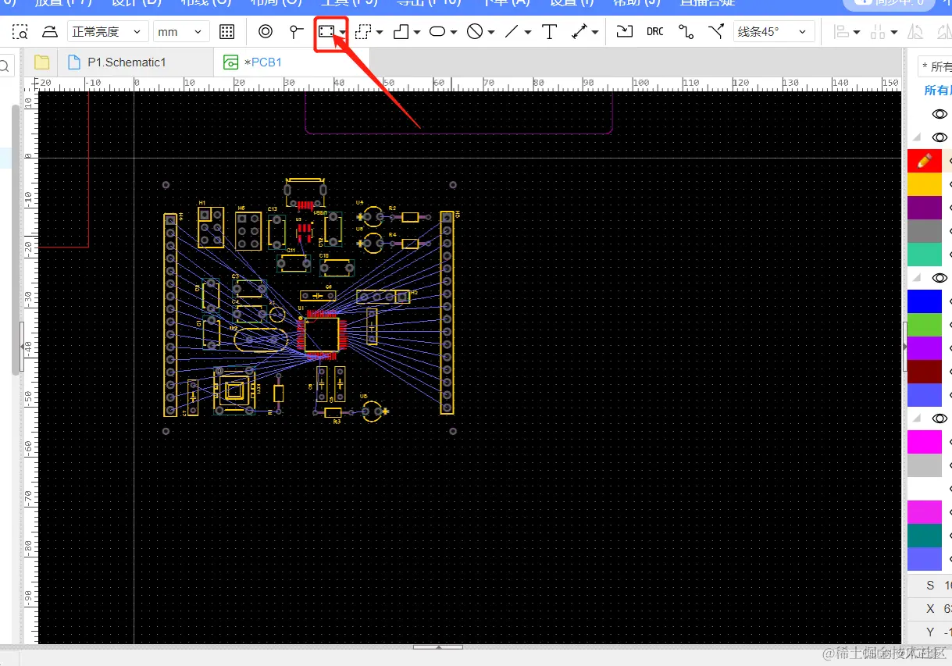The height and width of the screenshot is (666, 952).
Task: Click the dark red layer color swatch
Action: tap(925, 372)
